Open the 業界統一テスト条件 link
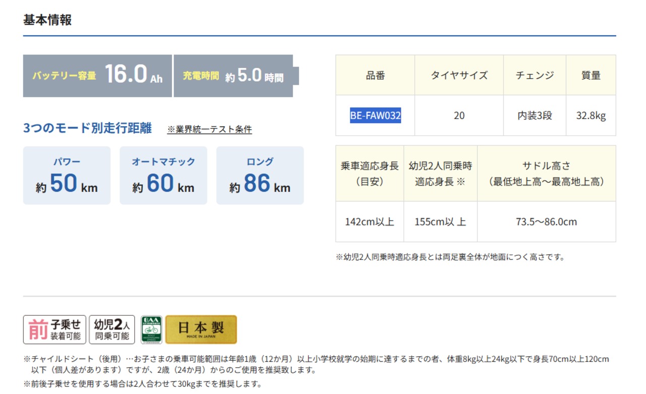Screen dimensions: 646x394 (209, 130)
